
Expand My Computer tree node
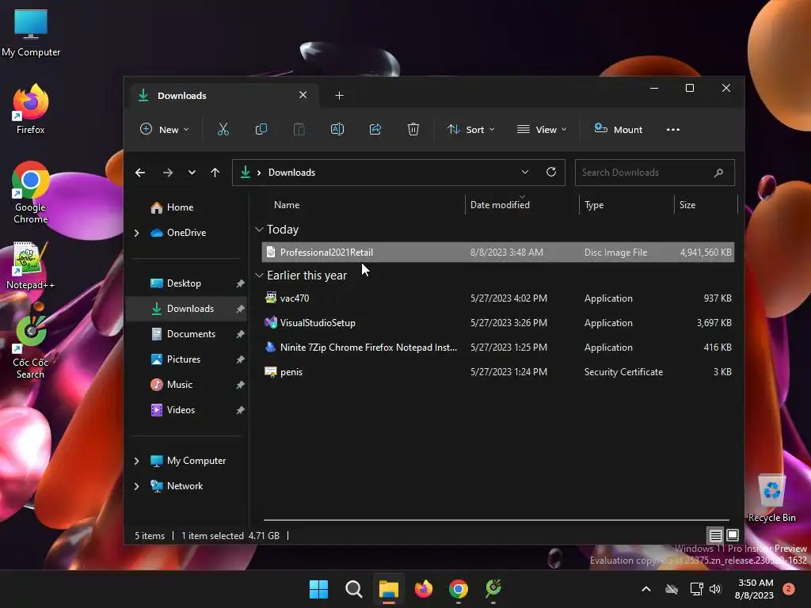(x=136, y=461)
